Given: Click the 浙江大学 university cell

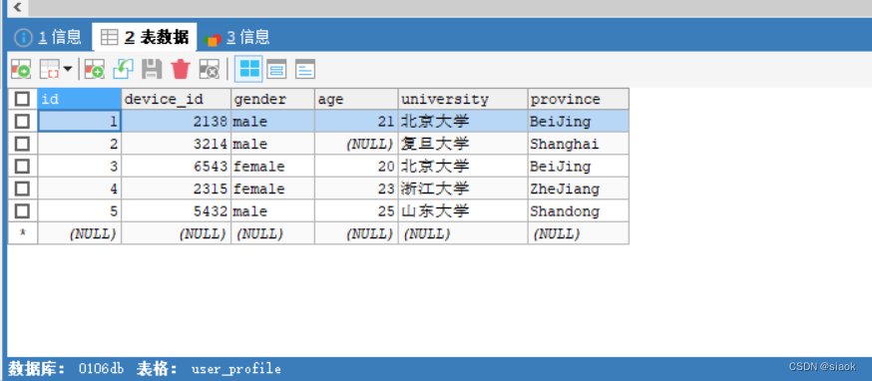Looking at the screenshot, I should pyautogui.click(x=463, y=189).
